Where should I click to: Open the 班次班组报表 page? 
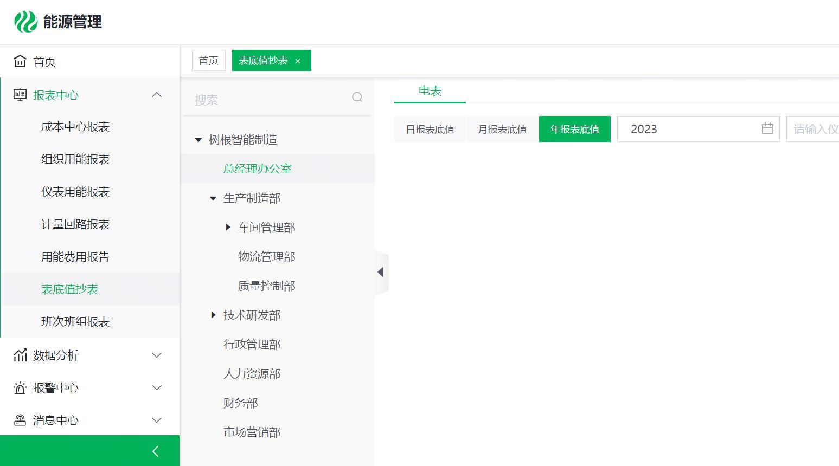pyautogui.click(x=76, y=321)
